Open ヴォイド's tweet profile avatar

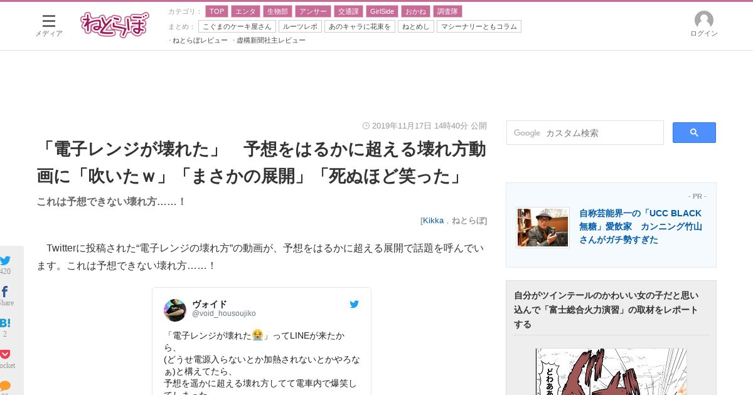pyautogui.click(x=175, y=310)
